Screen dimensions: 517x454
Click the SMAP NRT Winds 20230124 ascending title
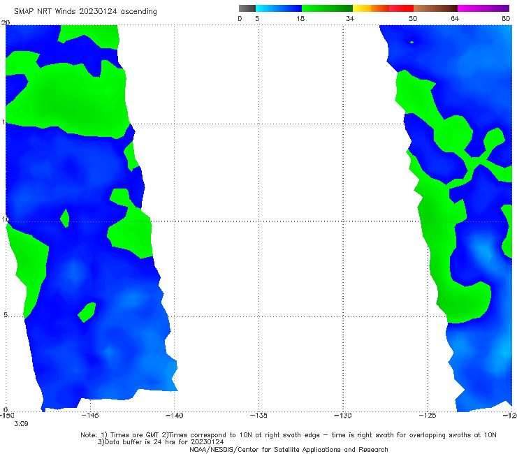pos(85,11)
